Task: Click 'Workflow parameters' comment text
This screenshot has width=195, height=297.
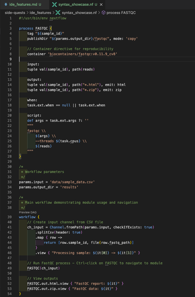Action: pos(45,172)
